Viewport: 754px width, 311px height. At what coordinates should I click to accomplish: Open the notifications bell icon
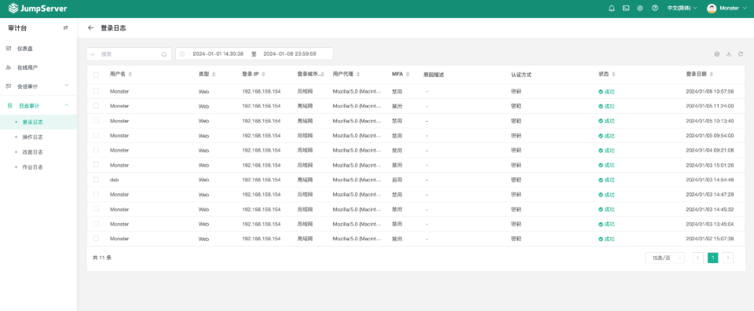click(612, 8)
